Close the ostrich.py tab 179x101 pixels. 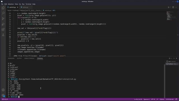click(x=18, y=7)
